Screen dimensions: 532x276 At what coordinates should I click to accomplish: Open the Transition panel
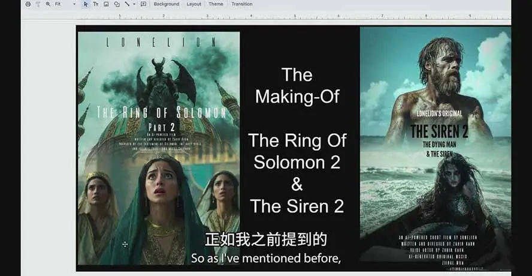pyautogui.click(x=241, y=4)
